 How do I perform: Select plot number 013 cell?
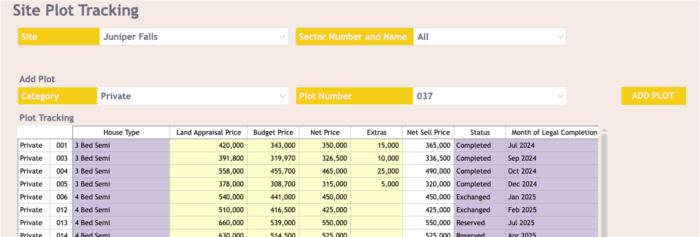[61, 223]
